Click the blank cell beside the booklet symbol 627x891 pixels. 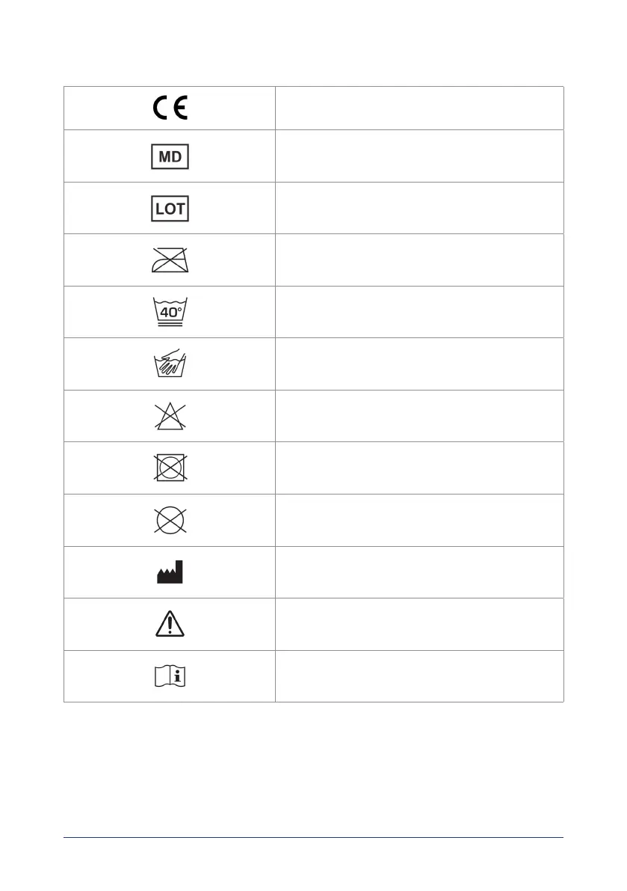coord(419,676)
